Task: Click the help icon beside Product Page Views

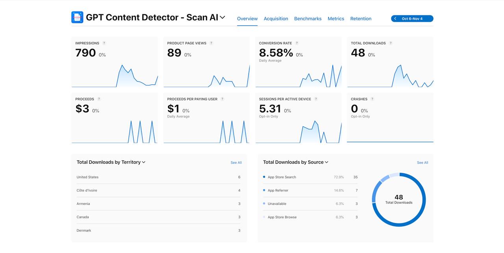Action: 211,43
